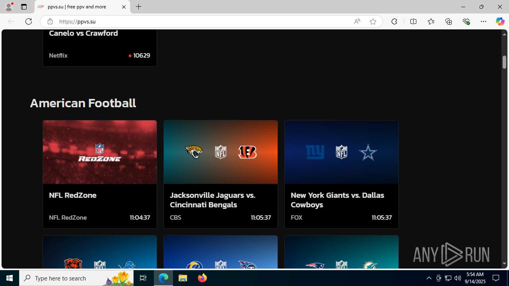Open the notification center icon
Viewport: 509px width, 286px height.
pyautogui.click(x=496, y=278)
